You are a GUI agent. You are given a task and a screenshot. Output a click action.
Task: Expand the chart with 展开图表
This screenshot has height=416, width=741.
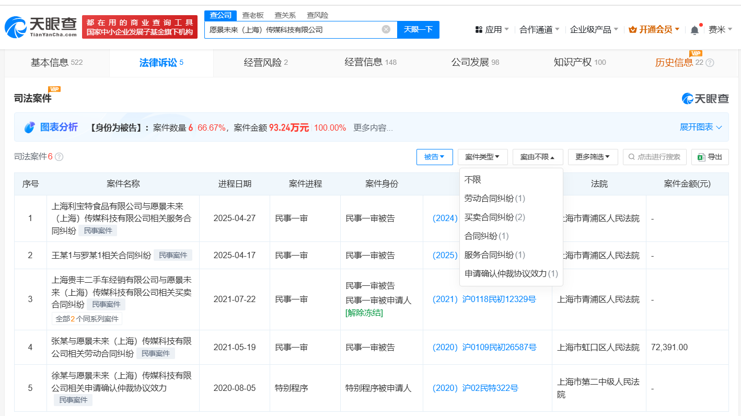point(701,127)
